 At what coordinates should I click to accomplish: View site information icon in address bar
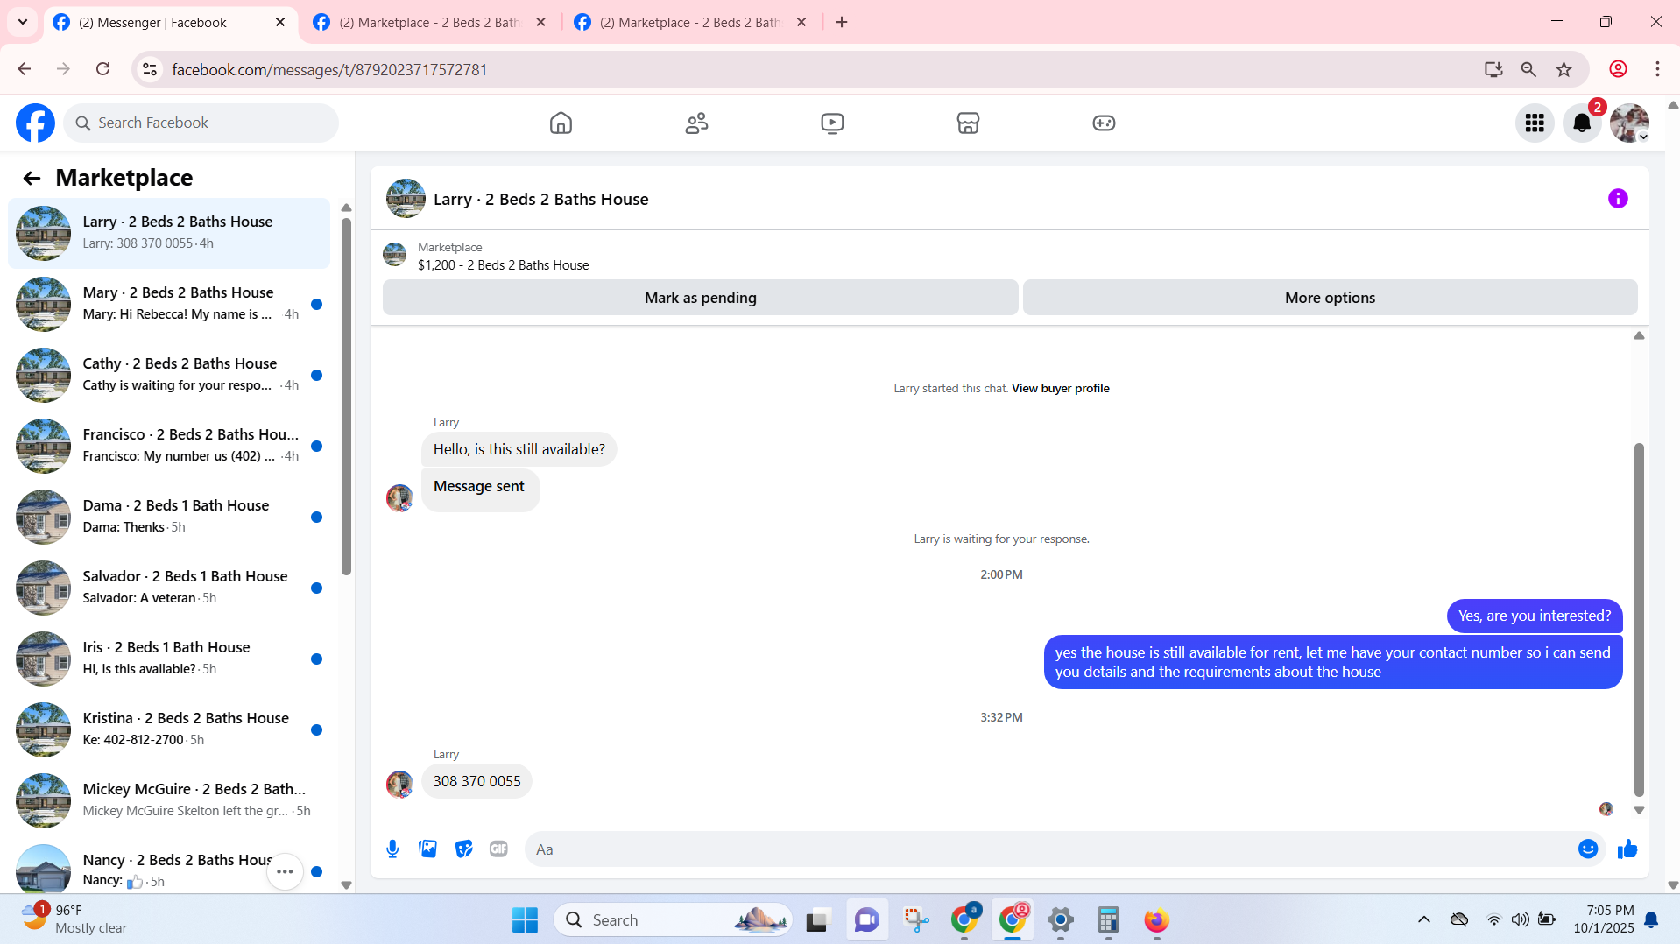(150, 69)
